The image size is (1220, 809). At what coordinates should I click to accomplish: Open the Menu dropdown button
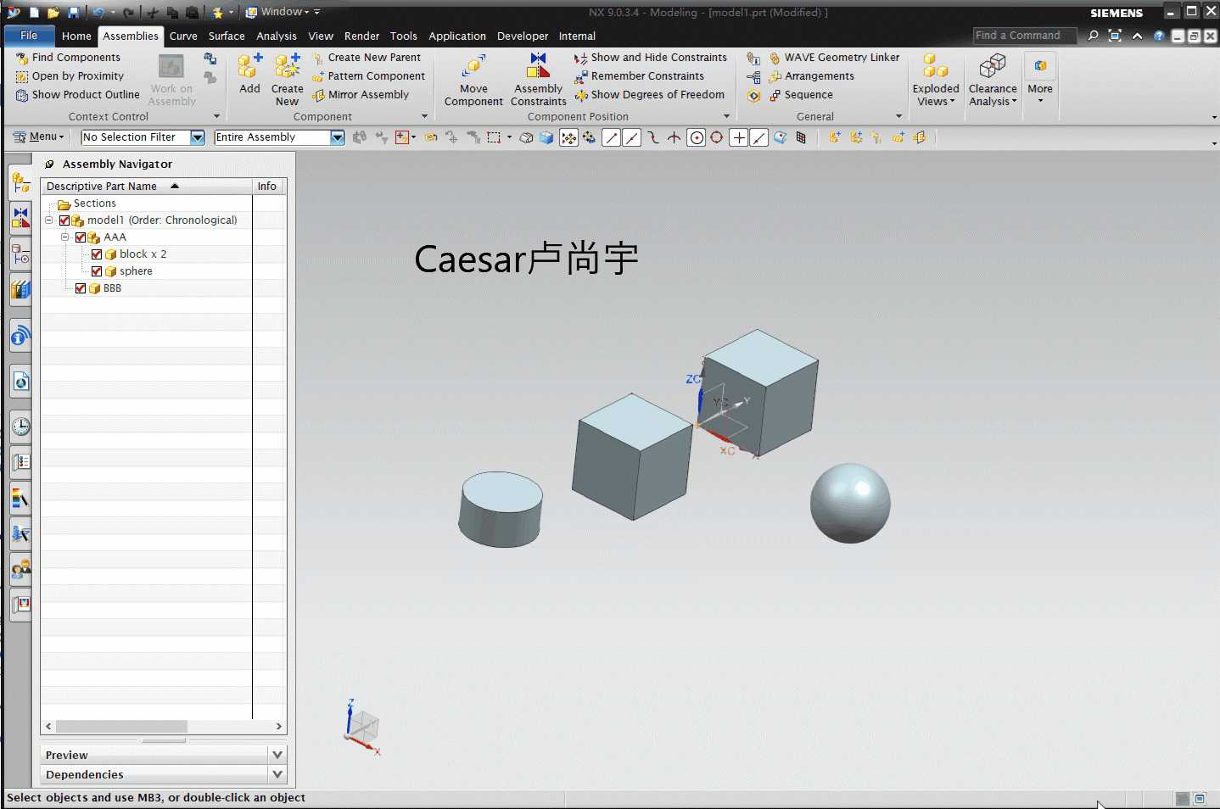pos(39,137)
